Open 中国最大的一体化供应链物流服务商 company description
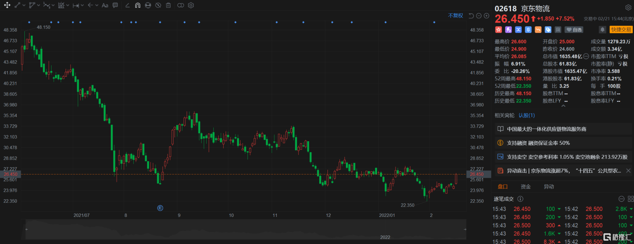This screenshot has width=634, height=244. pyautogui.click(x=563, y=129)
